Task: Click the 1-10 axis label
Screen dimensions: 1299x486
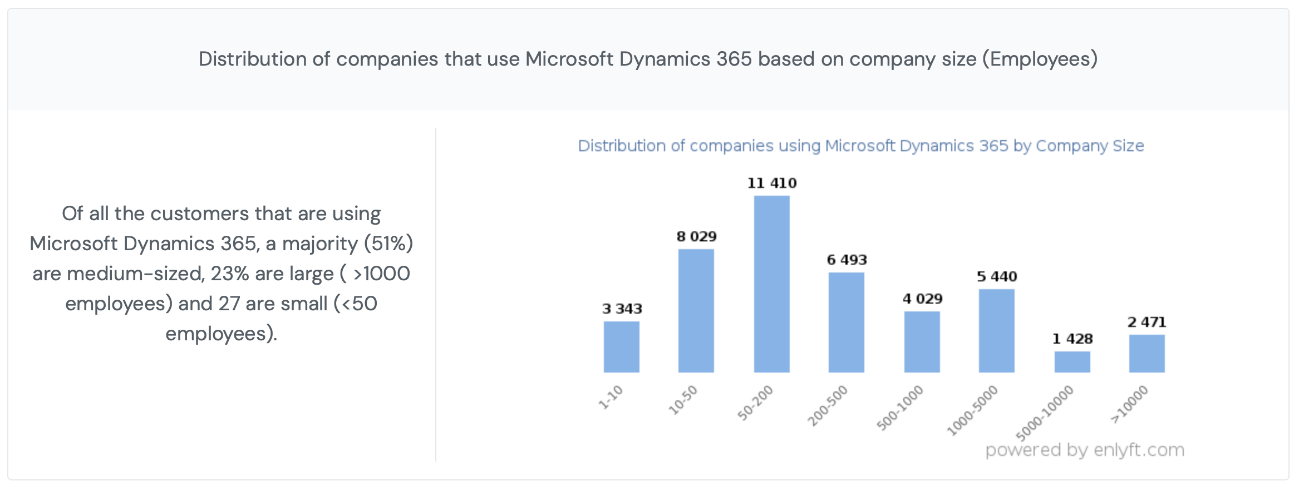Action: coord(611,397)
